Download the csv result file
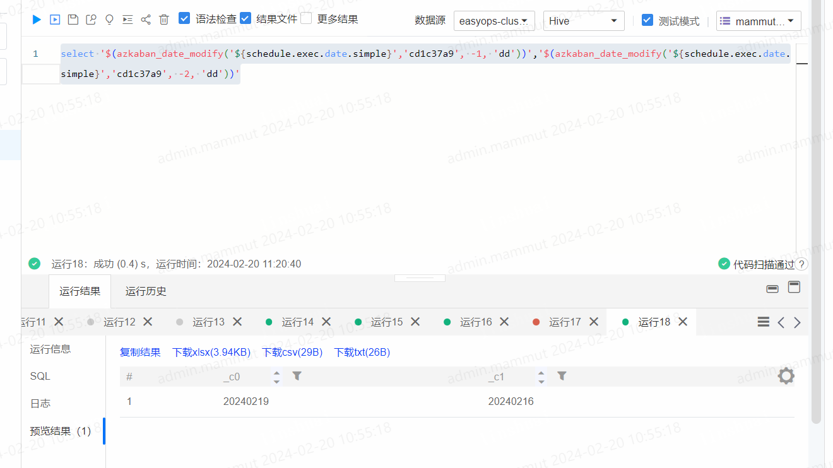Image resolution: width=833 pixels, height=468 pixels. coord(292,352)
